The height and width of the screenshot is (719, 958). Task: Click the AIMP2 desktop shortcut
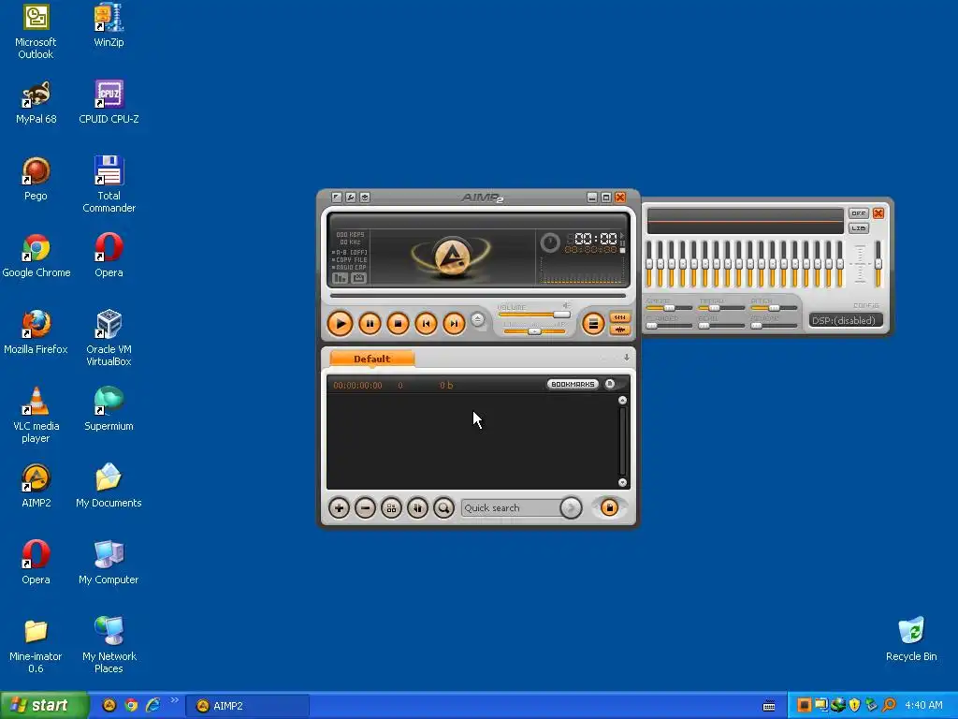[x=36, y=486]
